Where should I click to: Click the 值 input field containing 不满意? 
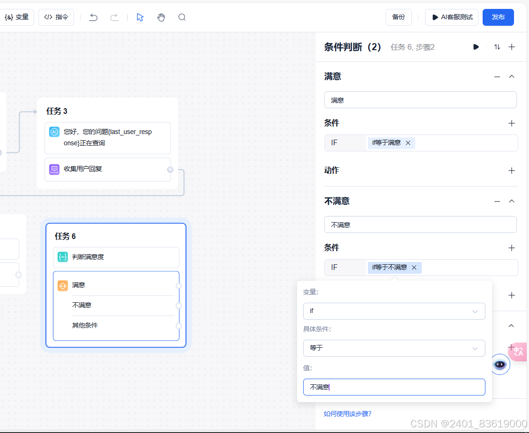394,387
